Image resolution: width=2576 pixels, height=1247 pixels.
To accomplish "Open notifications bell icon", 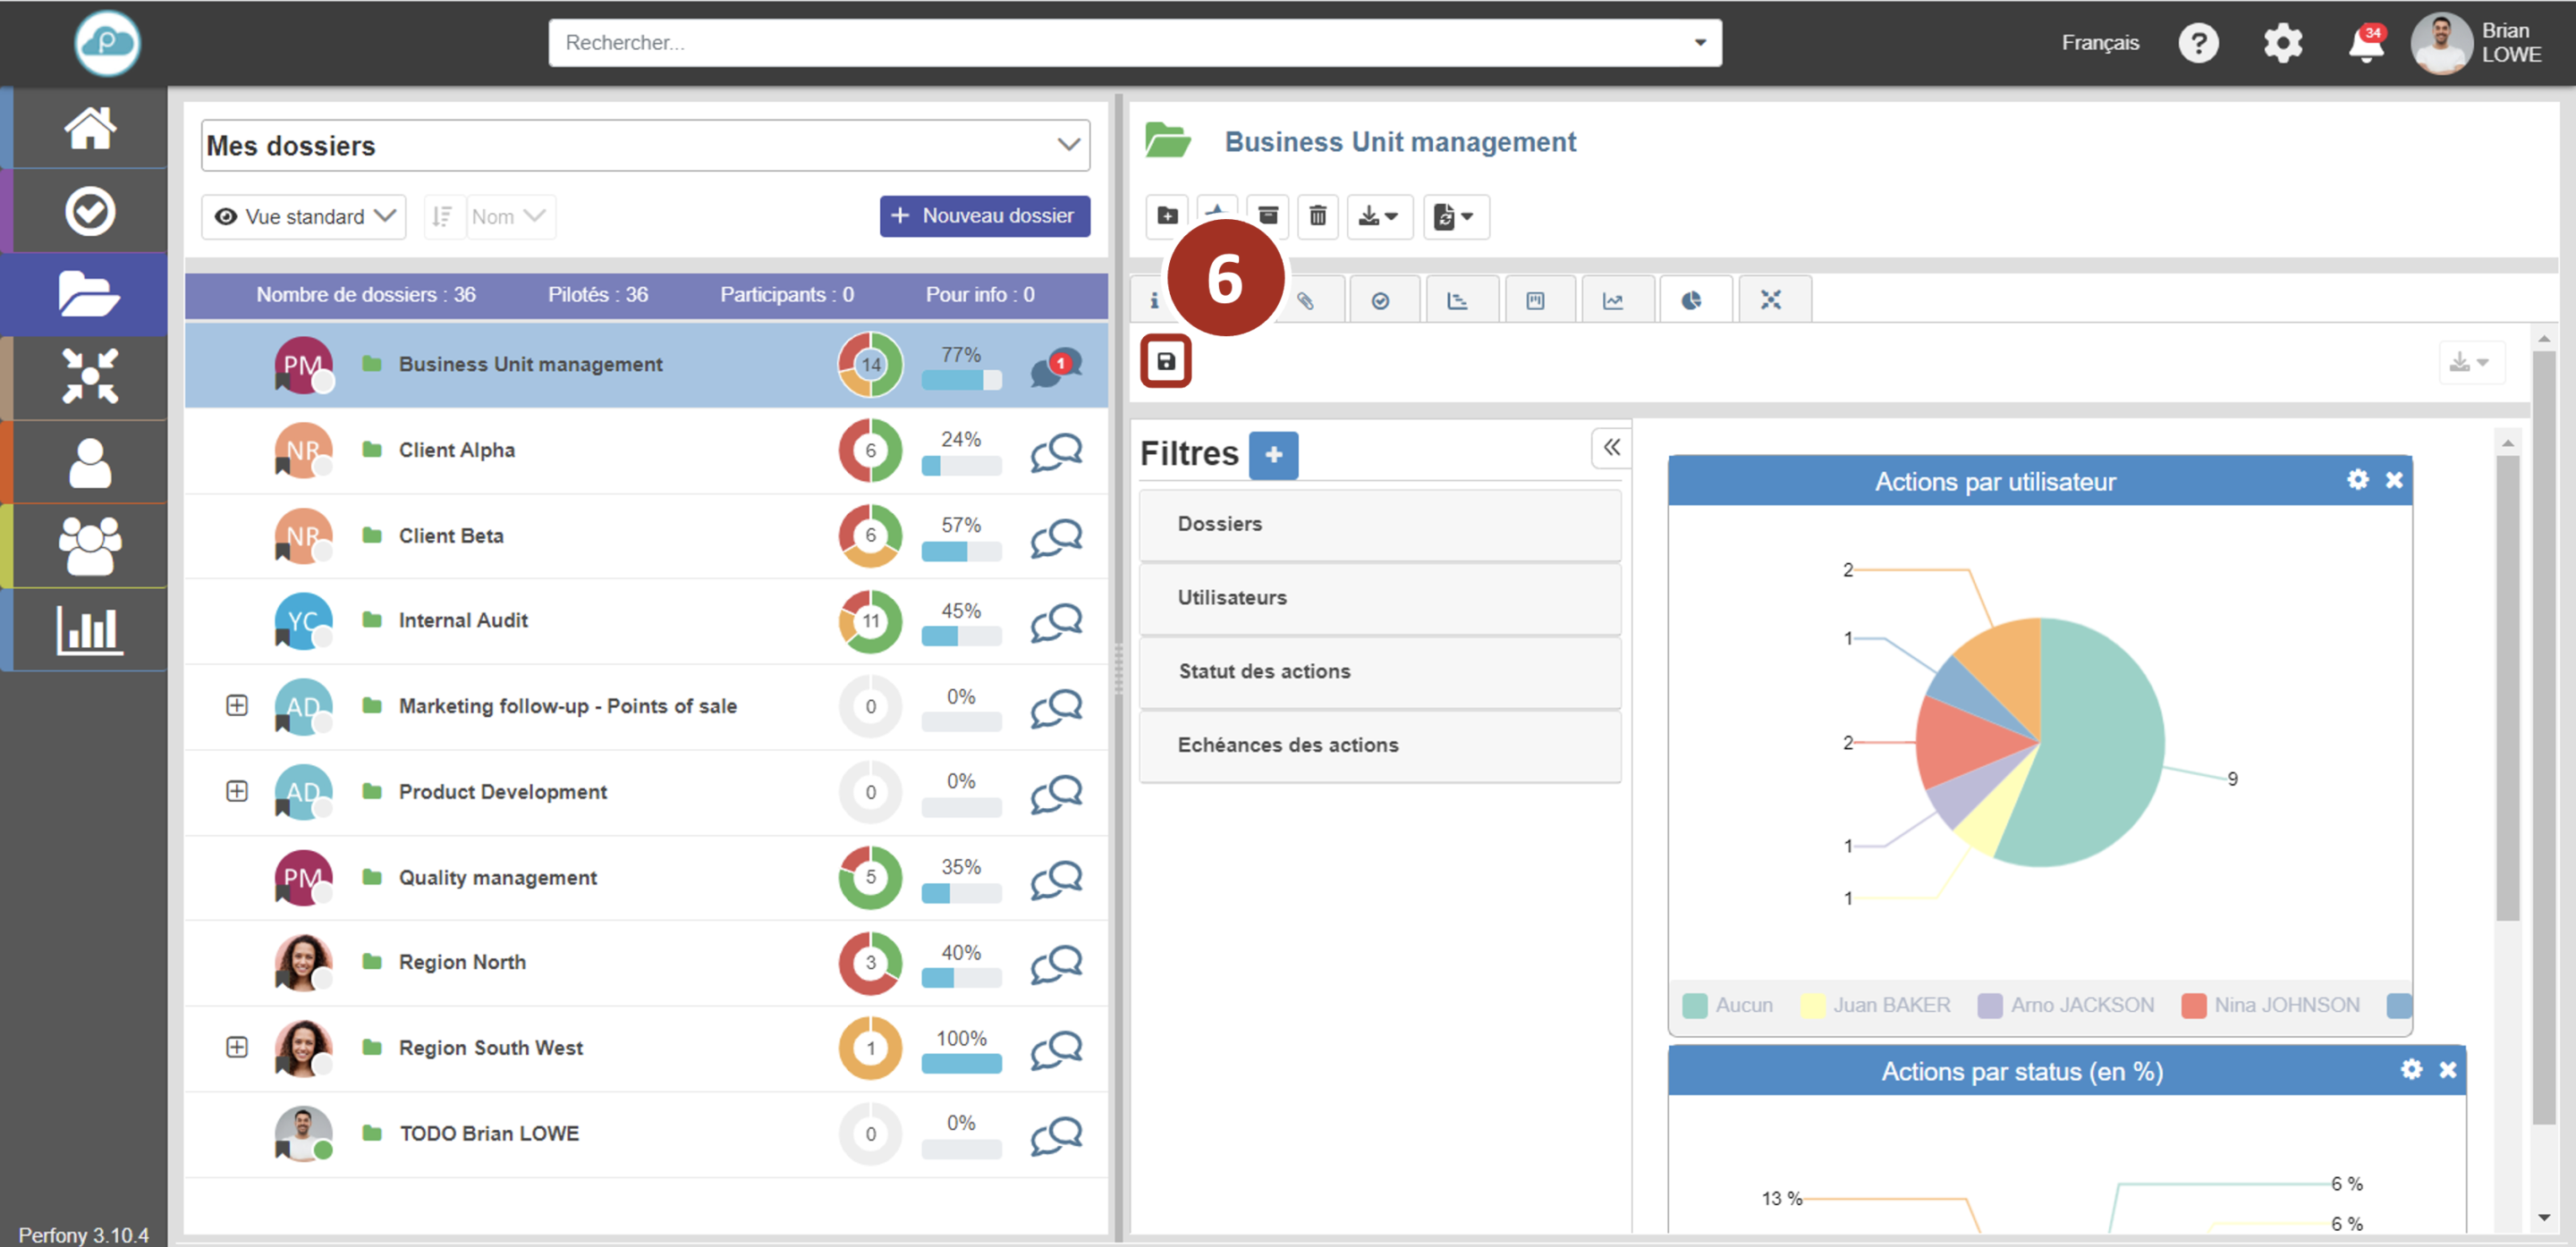I will point(2365,44).
